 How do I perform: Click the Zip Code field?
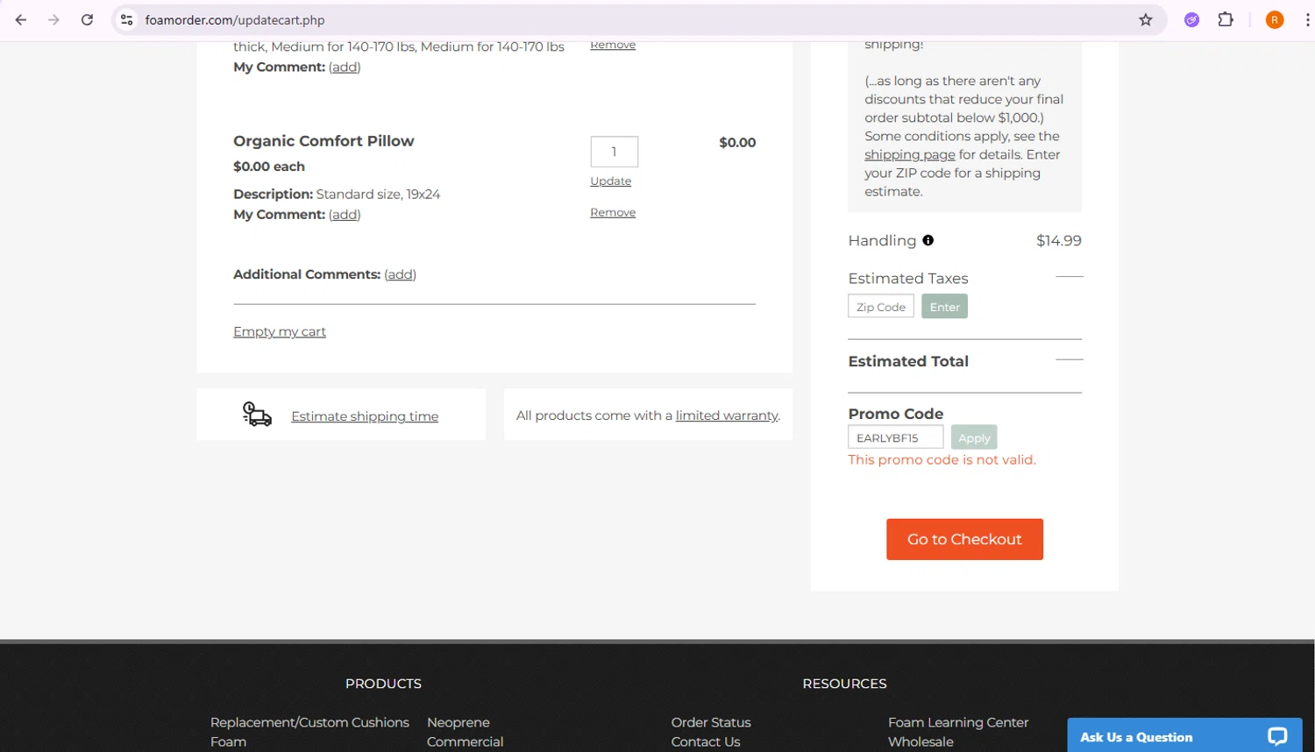pyautogui.click(x=881, y=306)
